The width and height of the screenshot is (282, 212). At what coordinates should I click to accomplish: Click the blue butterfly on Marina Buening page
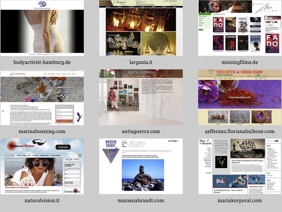point(79,117)
